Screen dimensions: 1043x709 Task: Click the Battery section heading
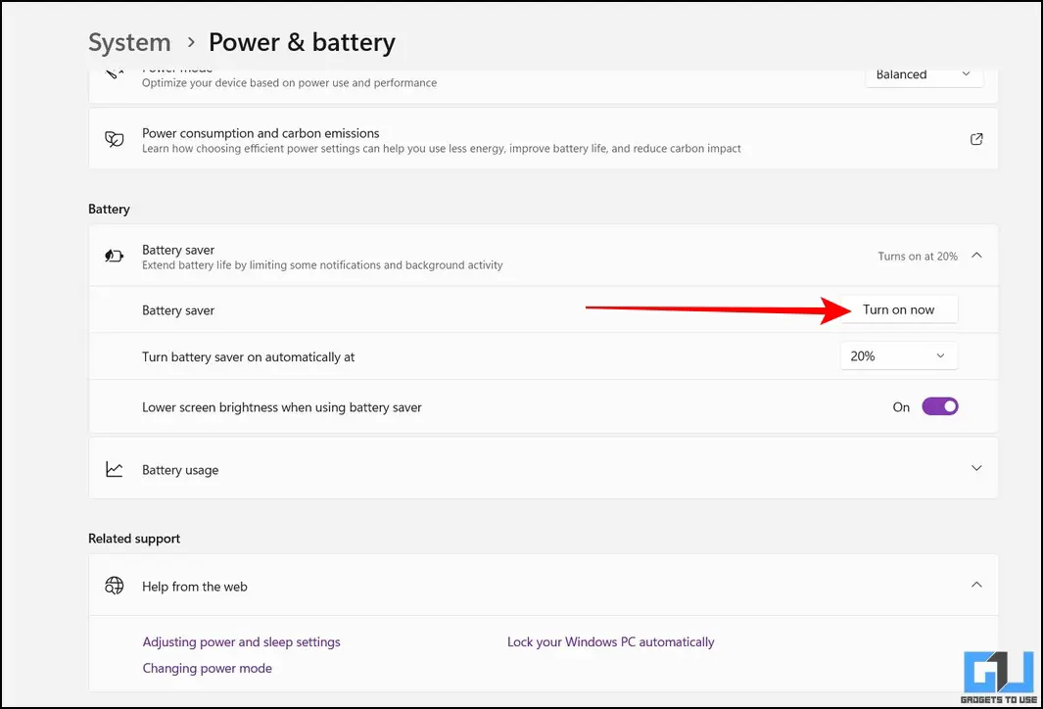click(x=109, y=209)
